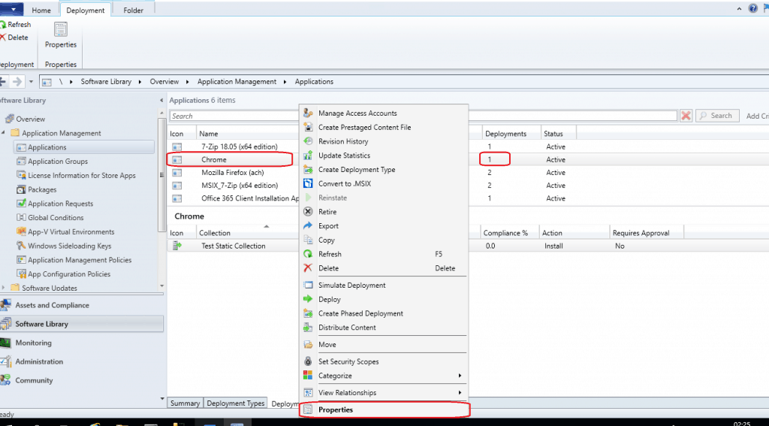Switch to the Home ribbon tab
The image size is (769, 426).
coord(41,11)
